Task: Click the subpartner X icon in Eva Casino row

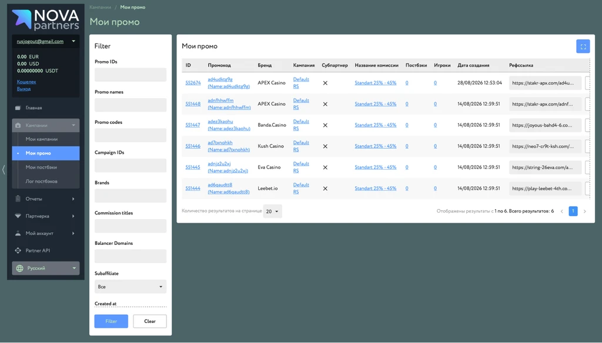Action: coord(325,167)
